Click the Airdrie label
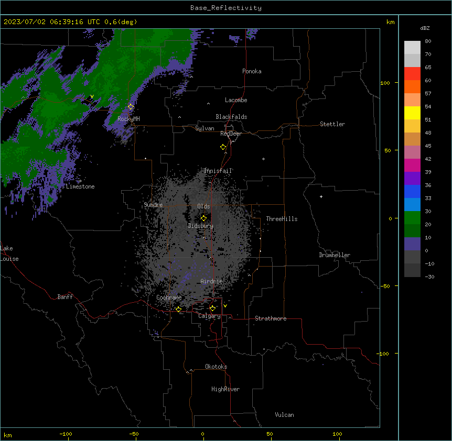 (212, 281)
